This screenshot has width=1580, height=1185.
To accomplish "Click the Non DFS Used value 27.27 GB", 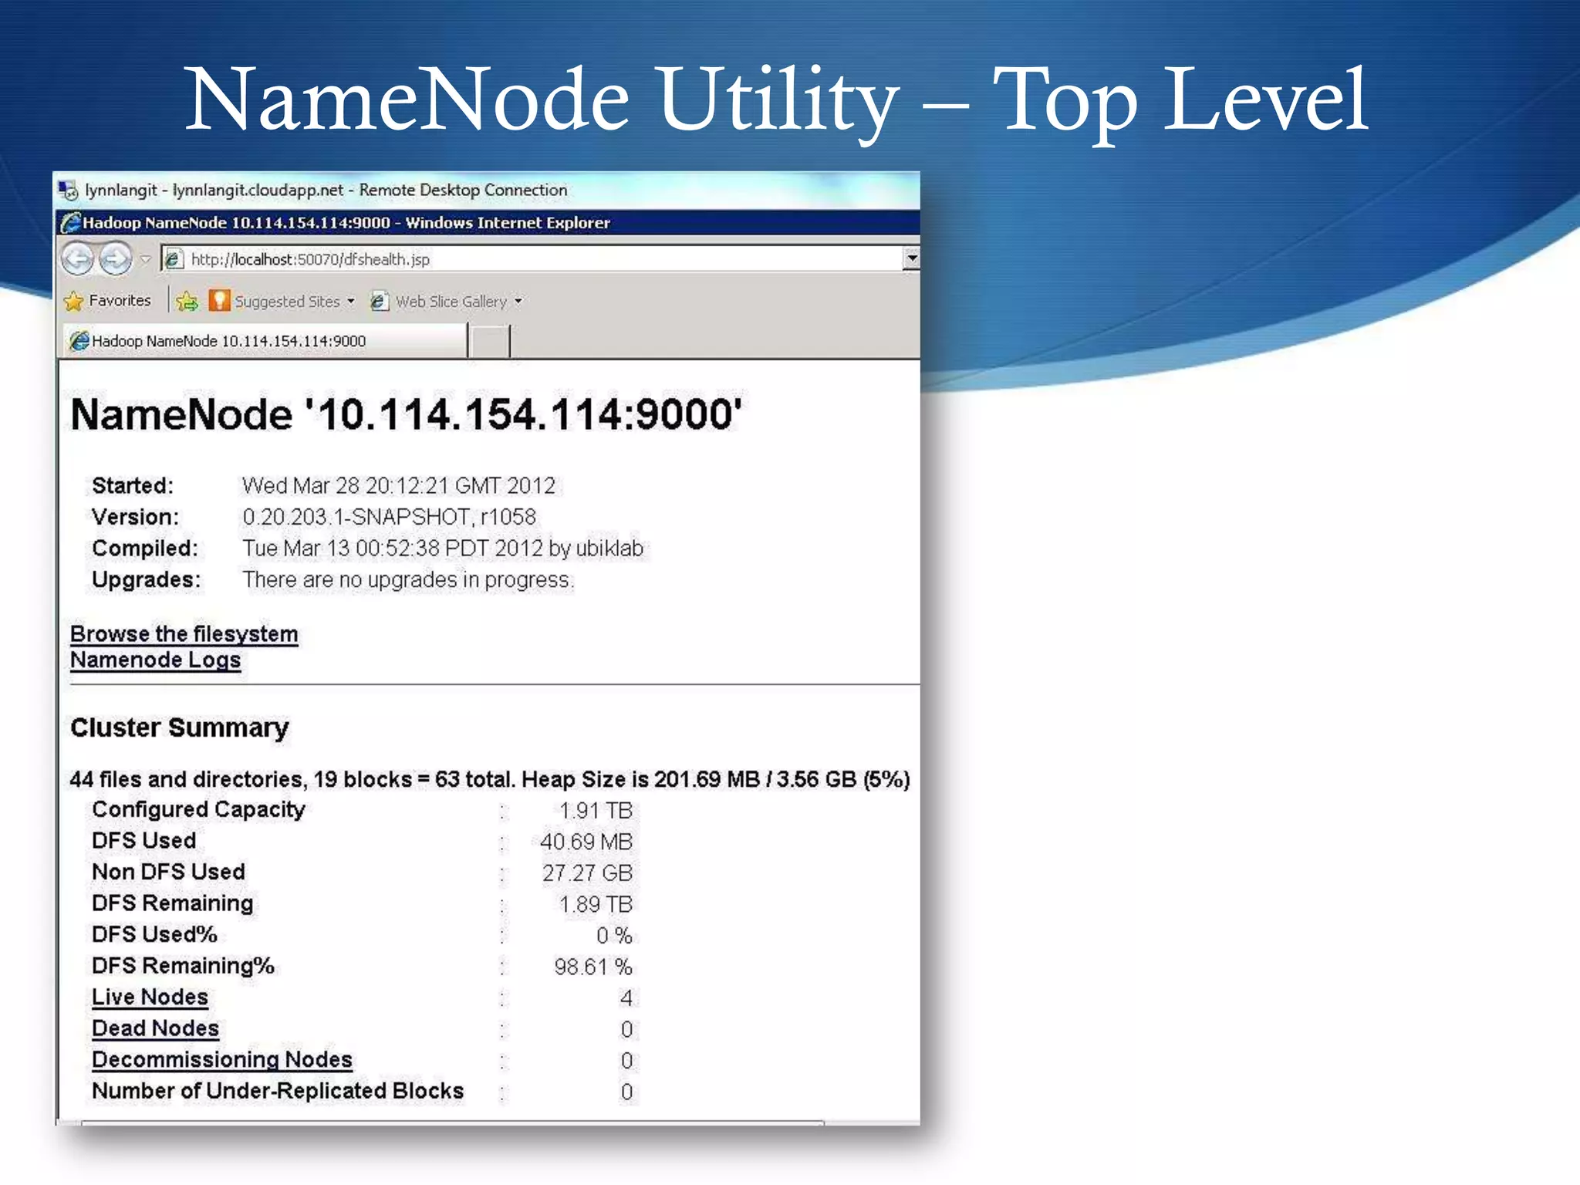I will pos(587,873).
